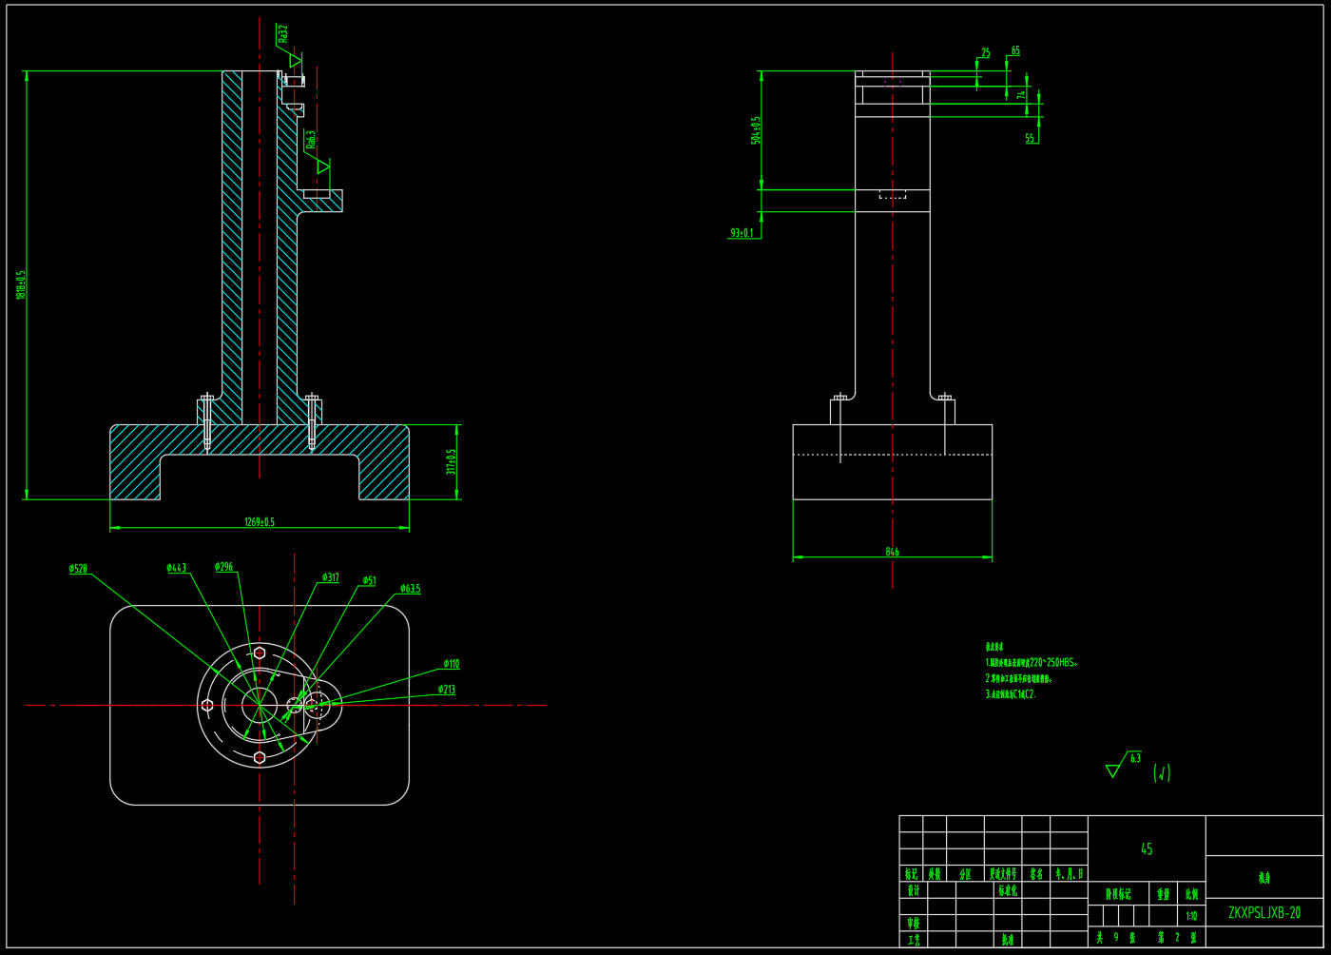Select material value 45 in title block
This screenshot has height=955, width=1331.
pos(1146,848)
